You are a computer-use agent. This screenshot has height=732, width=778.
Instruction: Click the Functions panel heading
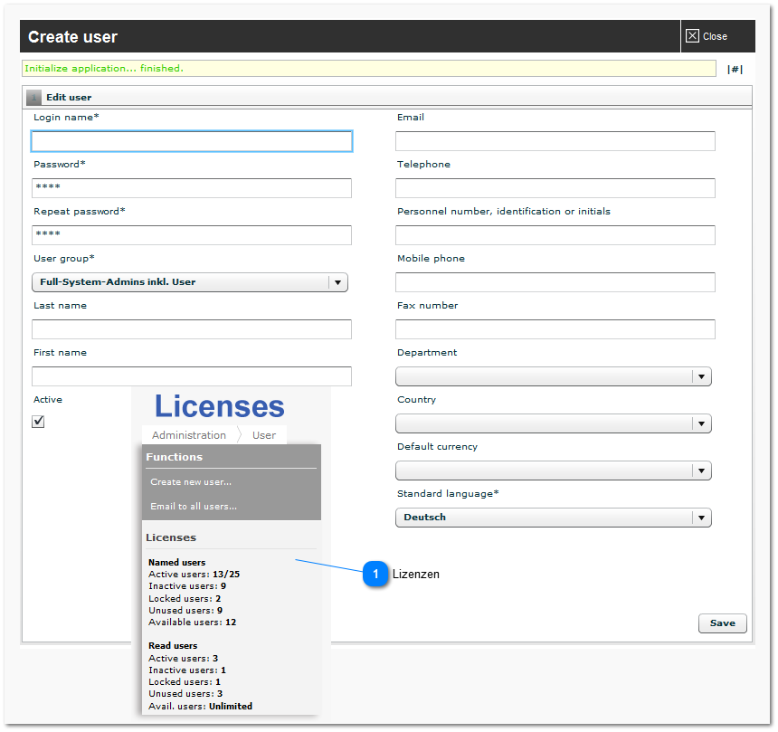(175, 457)
